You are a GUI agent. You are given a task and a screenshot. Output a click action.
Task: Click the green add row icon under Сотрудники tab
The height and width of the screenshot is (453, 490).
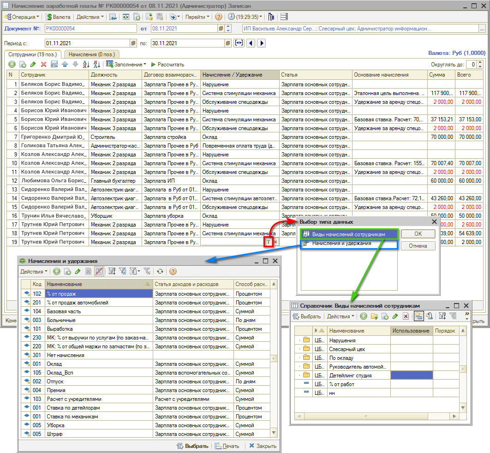pyautogui.click(x=12, y=65)
